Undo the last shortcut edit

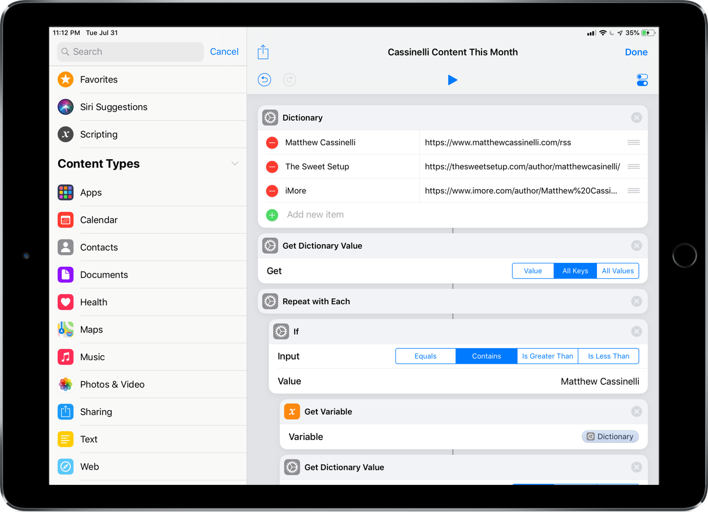tap(265, 80)
